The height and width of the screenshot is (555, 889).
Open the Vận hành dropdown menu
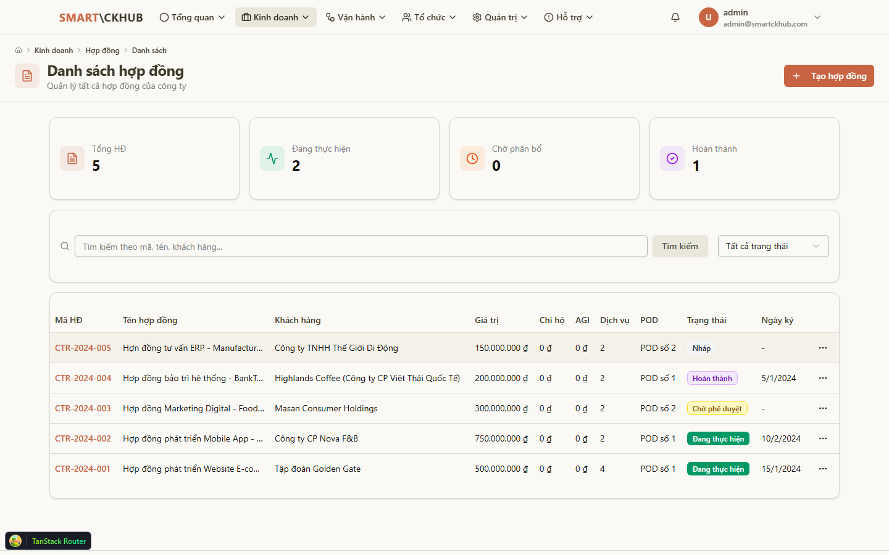[x=356, y=17]
